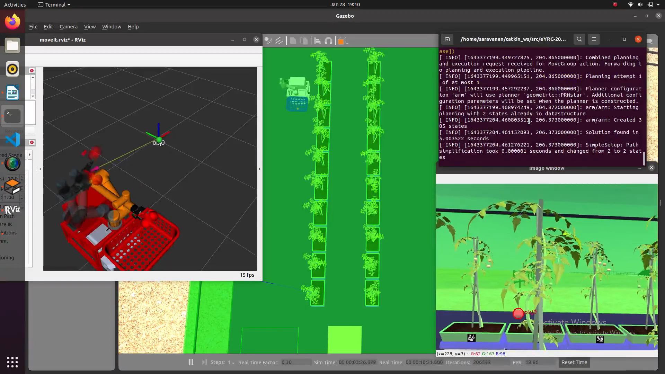The height and width of the screenshot is (374, 665).
Task: Click the Wi-Fi icon in system tray
Action: (x=630, y=5)
